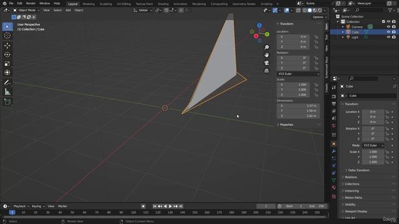Expand the Delta Transform section
This screenshot has width=399, height=224.
[x=359, y=170]
